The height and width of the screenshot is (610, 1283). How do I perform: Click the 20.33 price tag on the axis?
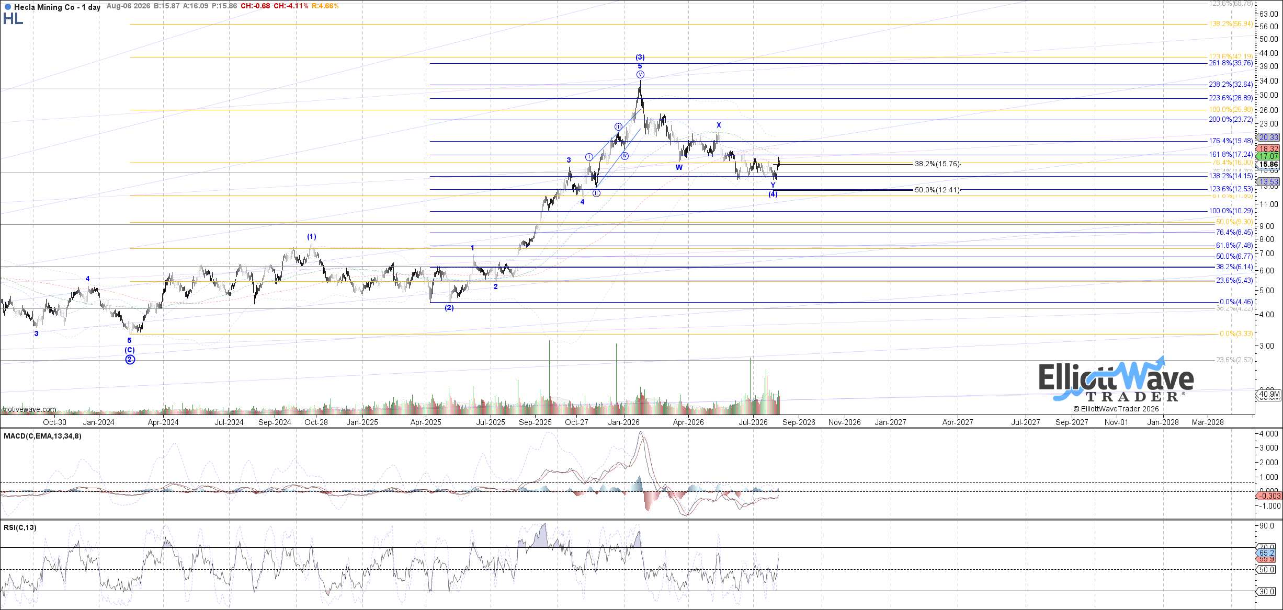(x=1269, y=137)
